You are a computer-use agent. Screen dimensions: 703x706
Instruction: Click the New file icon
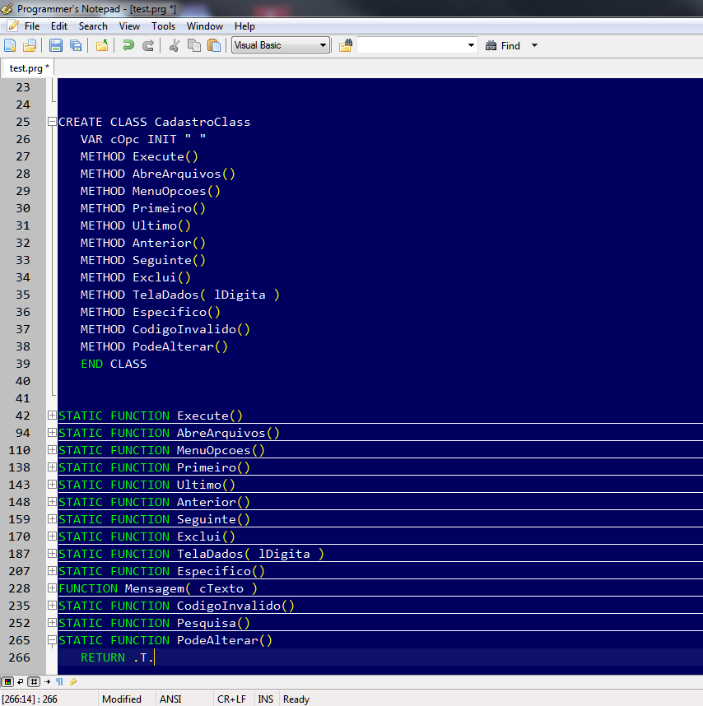pyautogui.click(x=11, y=45)
